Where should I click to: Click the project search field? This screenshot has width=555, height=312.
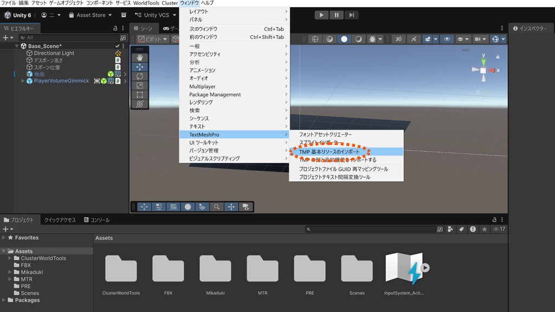pos(370,229)
